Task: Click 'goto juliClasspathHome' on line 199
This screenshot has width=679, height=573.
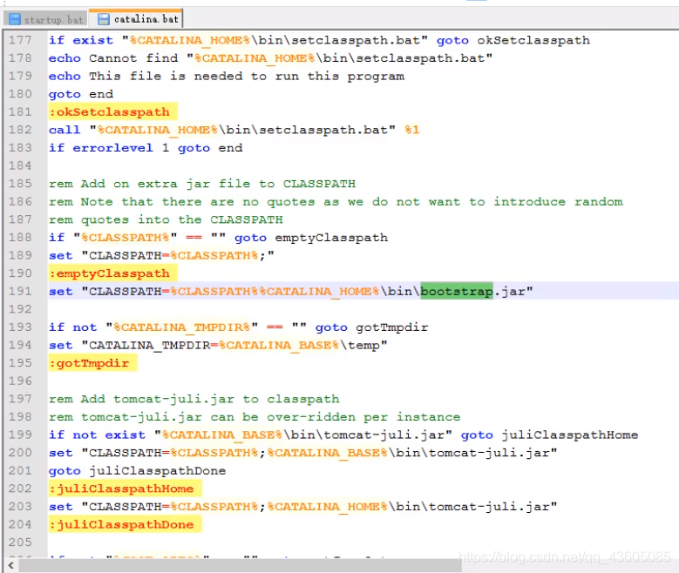Action: click(x=549, y=435)
